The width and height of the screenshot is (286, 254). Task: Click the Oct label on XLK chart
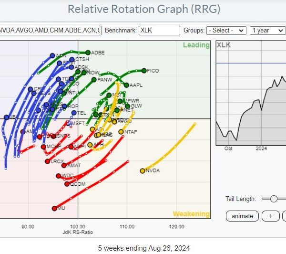tap(228, 148)
